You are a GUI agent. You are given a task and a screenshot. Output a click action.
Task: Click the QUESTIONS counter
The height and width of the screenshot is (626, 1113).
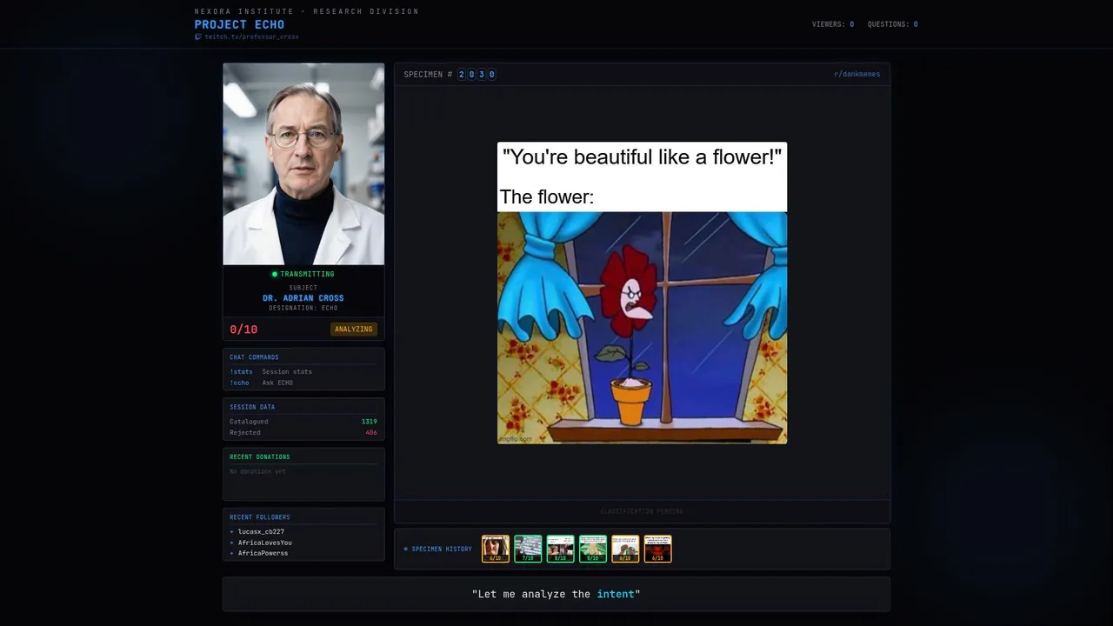(x=893, y=24)
